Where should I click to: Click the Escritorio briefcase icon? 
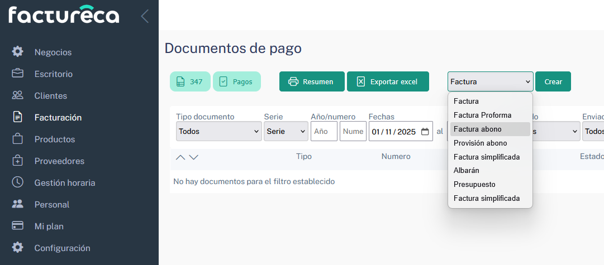coord(17,73)
